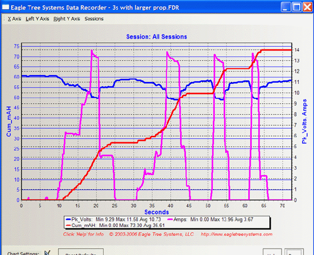Click the blue Pk_Volts legend line swatch
Viewport: 314px width, 255px height.
pyautogui.click(x=69, y=220)
